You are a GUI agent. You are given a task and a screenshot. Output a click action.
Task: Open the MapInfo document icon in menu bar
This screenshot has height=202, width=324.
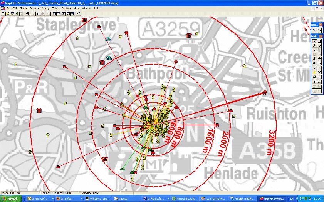(3, 8)
